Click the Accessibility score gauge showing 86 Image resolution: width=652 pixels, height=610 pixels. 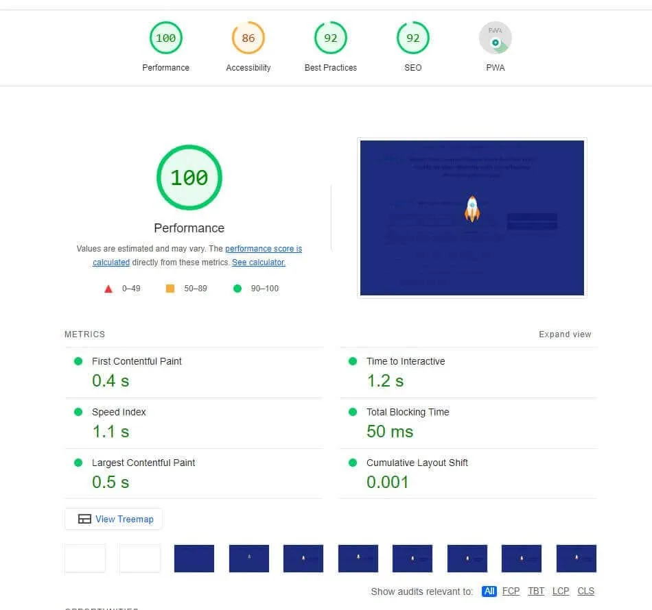pos(248,38)
